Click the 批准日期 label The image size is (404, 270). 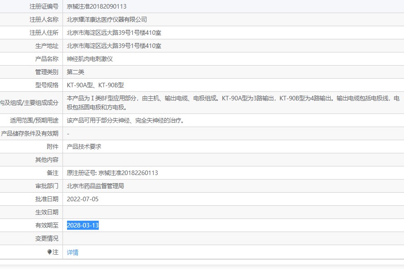pyautogui.click(x=47, y=199)
